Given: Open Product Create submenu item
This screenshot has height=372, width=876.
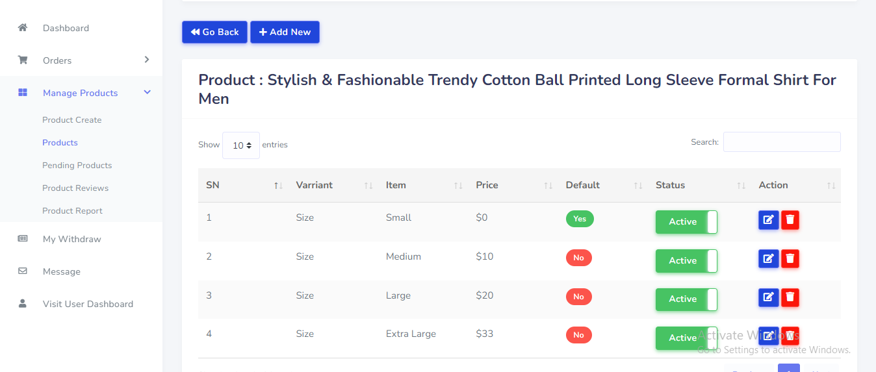Looking at the screenshot, I should (72, 120).
